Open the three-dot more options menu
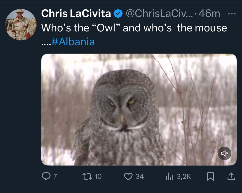Screen dimensions: 242x193 click(231, 14)
